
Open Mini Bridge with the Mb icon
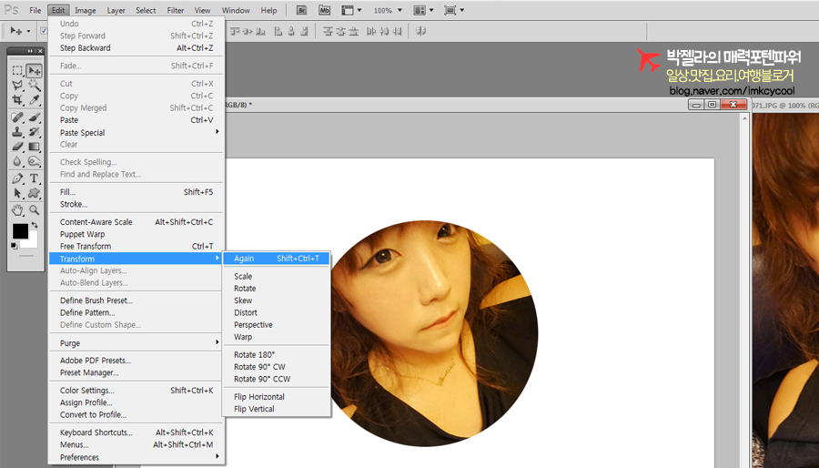pyautogui.click(x=325, y=10)
